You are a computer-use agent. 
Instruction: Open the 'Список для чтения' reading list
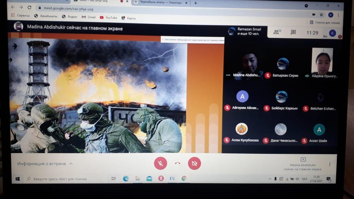point(324,23)
